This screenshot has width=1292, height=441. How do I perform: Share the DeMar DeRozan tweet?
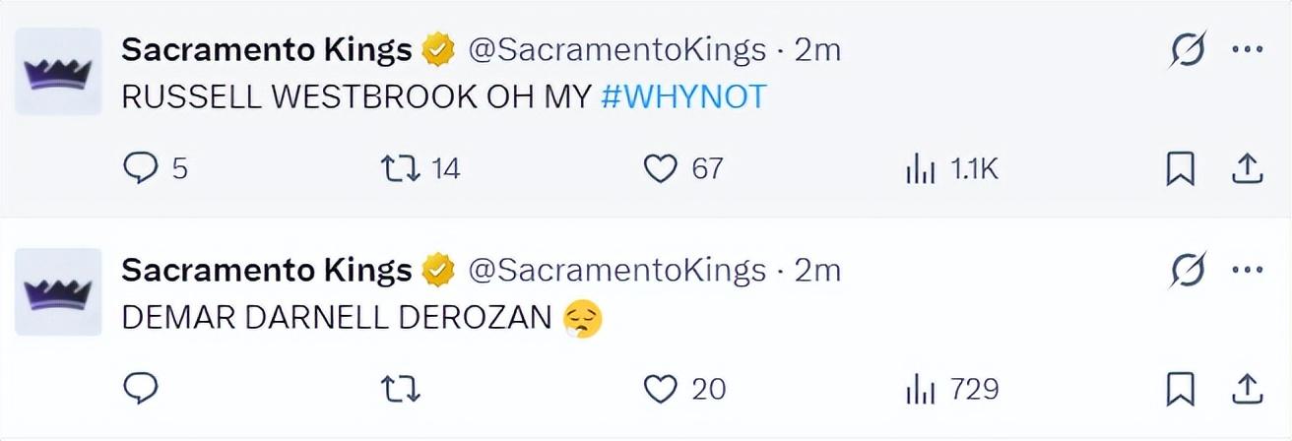pyautogui.click(x=1248, y=389)
